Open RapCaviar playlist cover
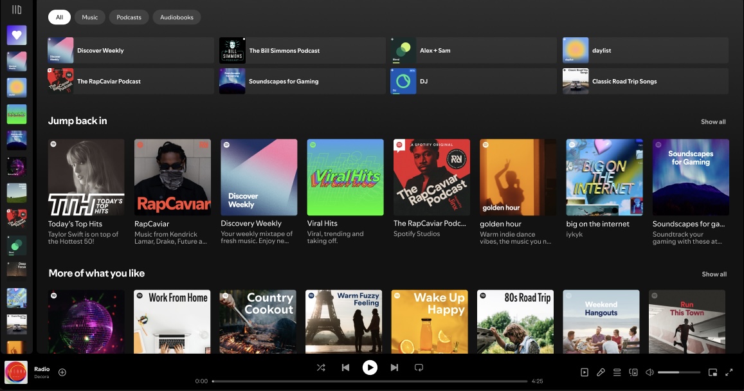This screenshot has width=744, height=391. pyautogui.click(x=173, y=177)
